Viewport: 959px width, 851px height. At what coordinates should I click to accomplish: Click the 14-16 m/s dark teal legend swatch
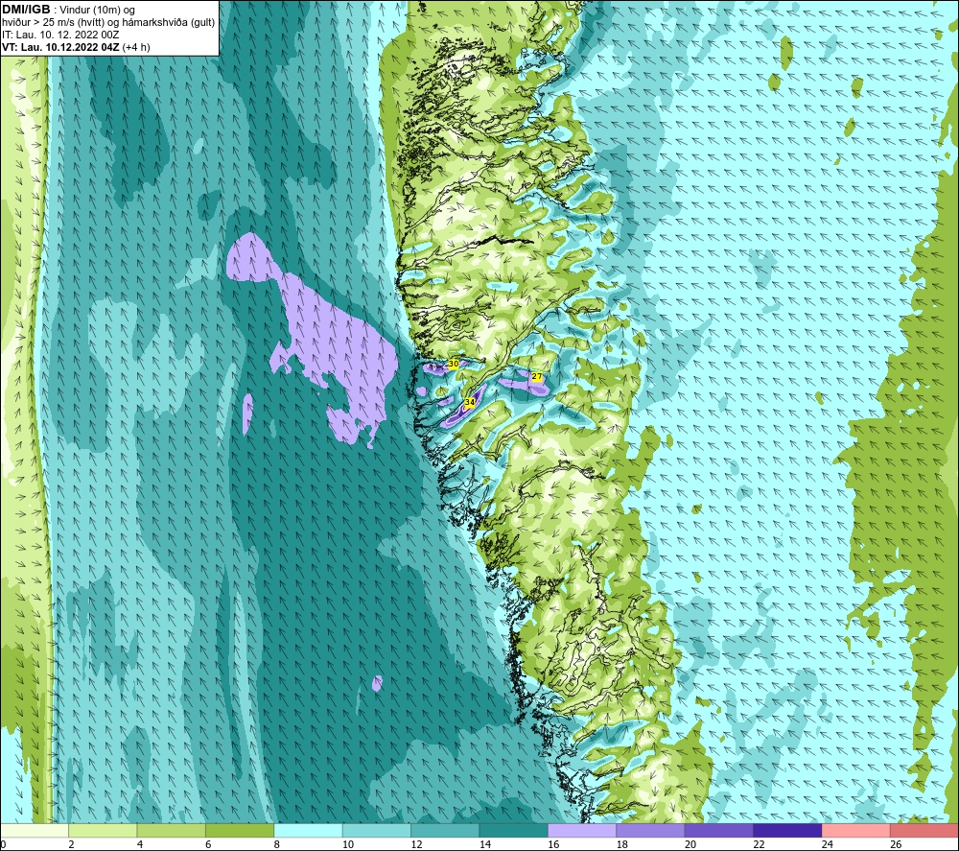tap(514, 830)
